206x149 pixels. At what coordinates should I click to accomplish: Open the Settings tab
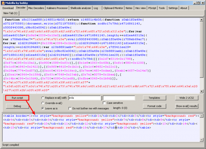pyautogui.click(x=173, y=8)
